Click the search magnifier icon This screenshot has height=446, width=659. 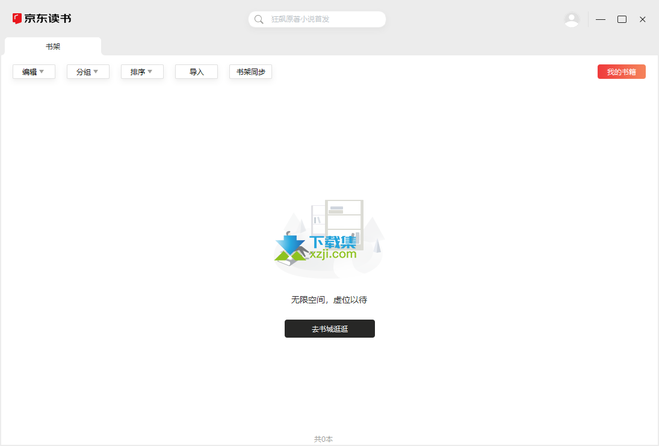[259, 19]
